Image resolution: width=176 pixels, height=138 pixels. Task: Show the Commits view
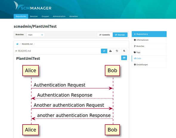point(105,35)
